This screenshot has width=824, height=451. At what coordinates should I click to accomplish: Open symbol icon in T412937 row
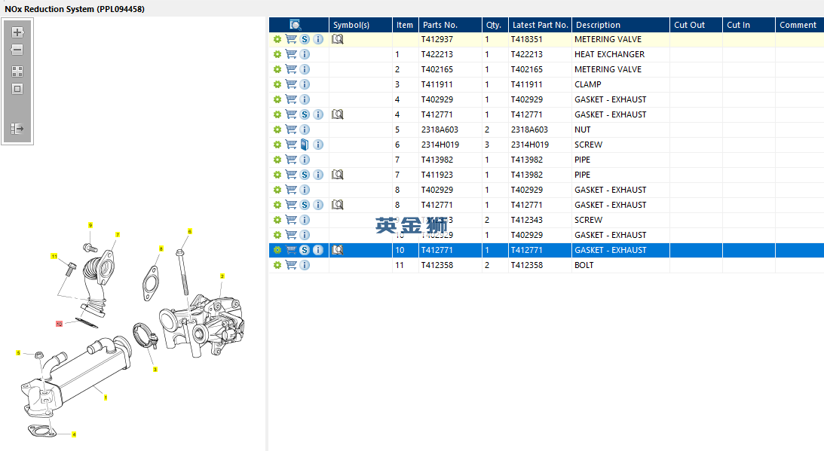tap(338, 39)
